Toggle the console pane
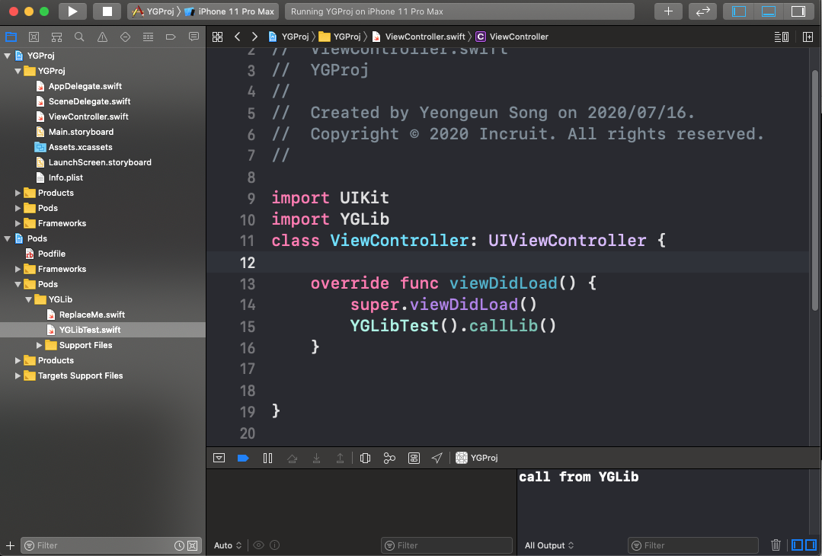Image resolution: width=822 pixels, height=556 pixels. (811, 545)
